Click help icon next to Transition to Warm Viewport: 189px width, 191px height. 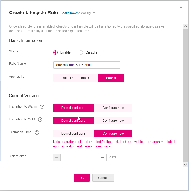(42, 107)
